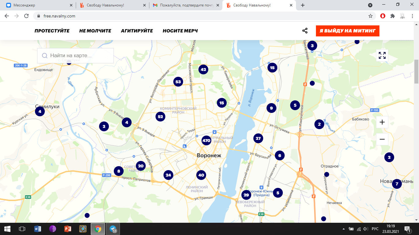
Task: Open cluster marker 24 near просп. Патриотов
Action: (168, 175)
